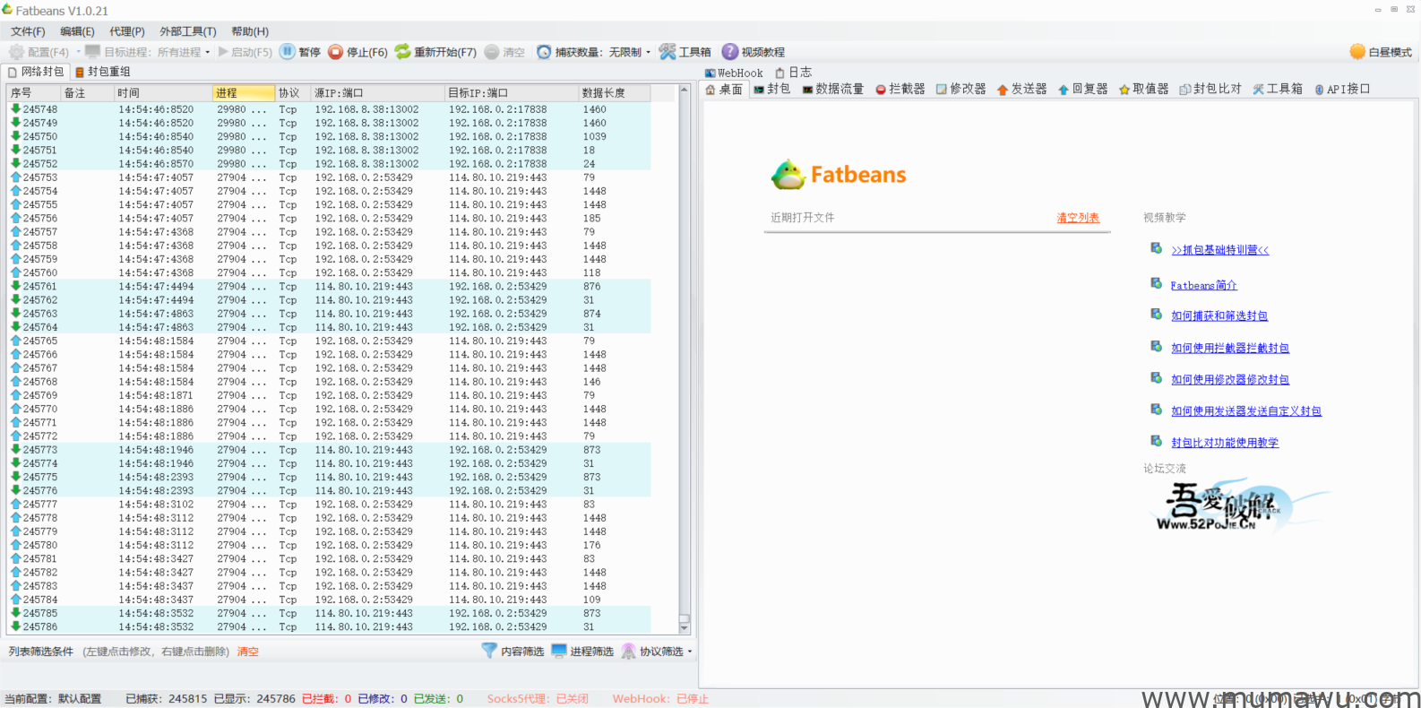Open the Fatbeans简介 link
The height and width of the screenshot is (708, 1421).
coord(1203,285)
